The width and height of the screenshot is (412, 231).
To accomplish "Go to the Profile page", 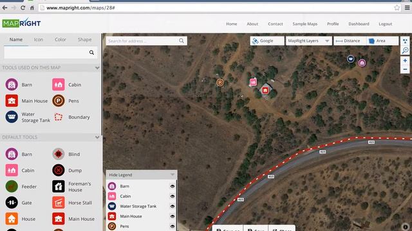I will pos(333,24).
